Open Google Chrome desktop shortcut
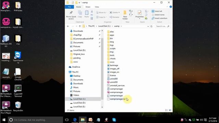The height and width of the screenshot is (123, 219). (18, 74)
